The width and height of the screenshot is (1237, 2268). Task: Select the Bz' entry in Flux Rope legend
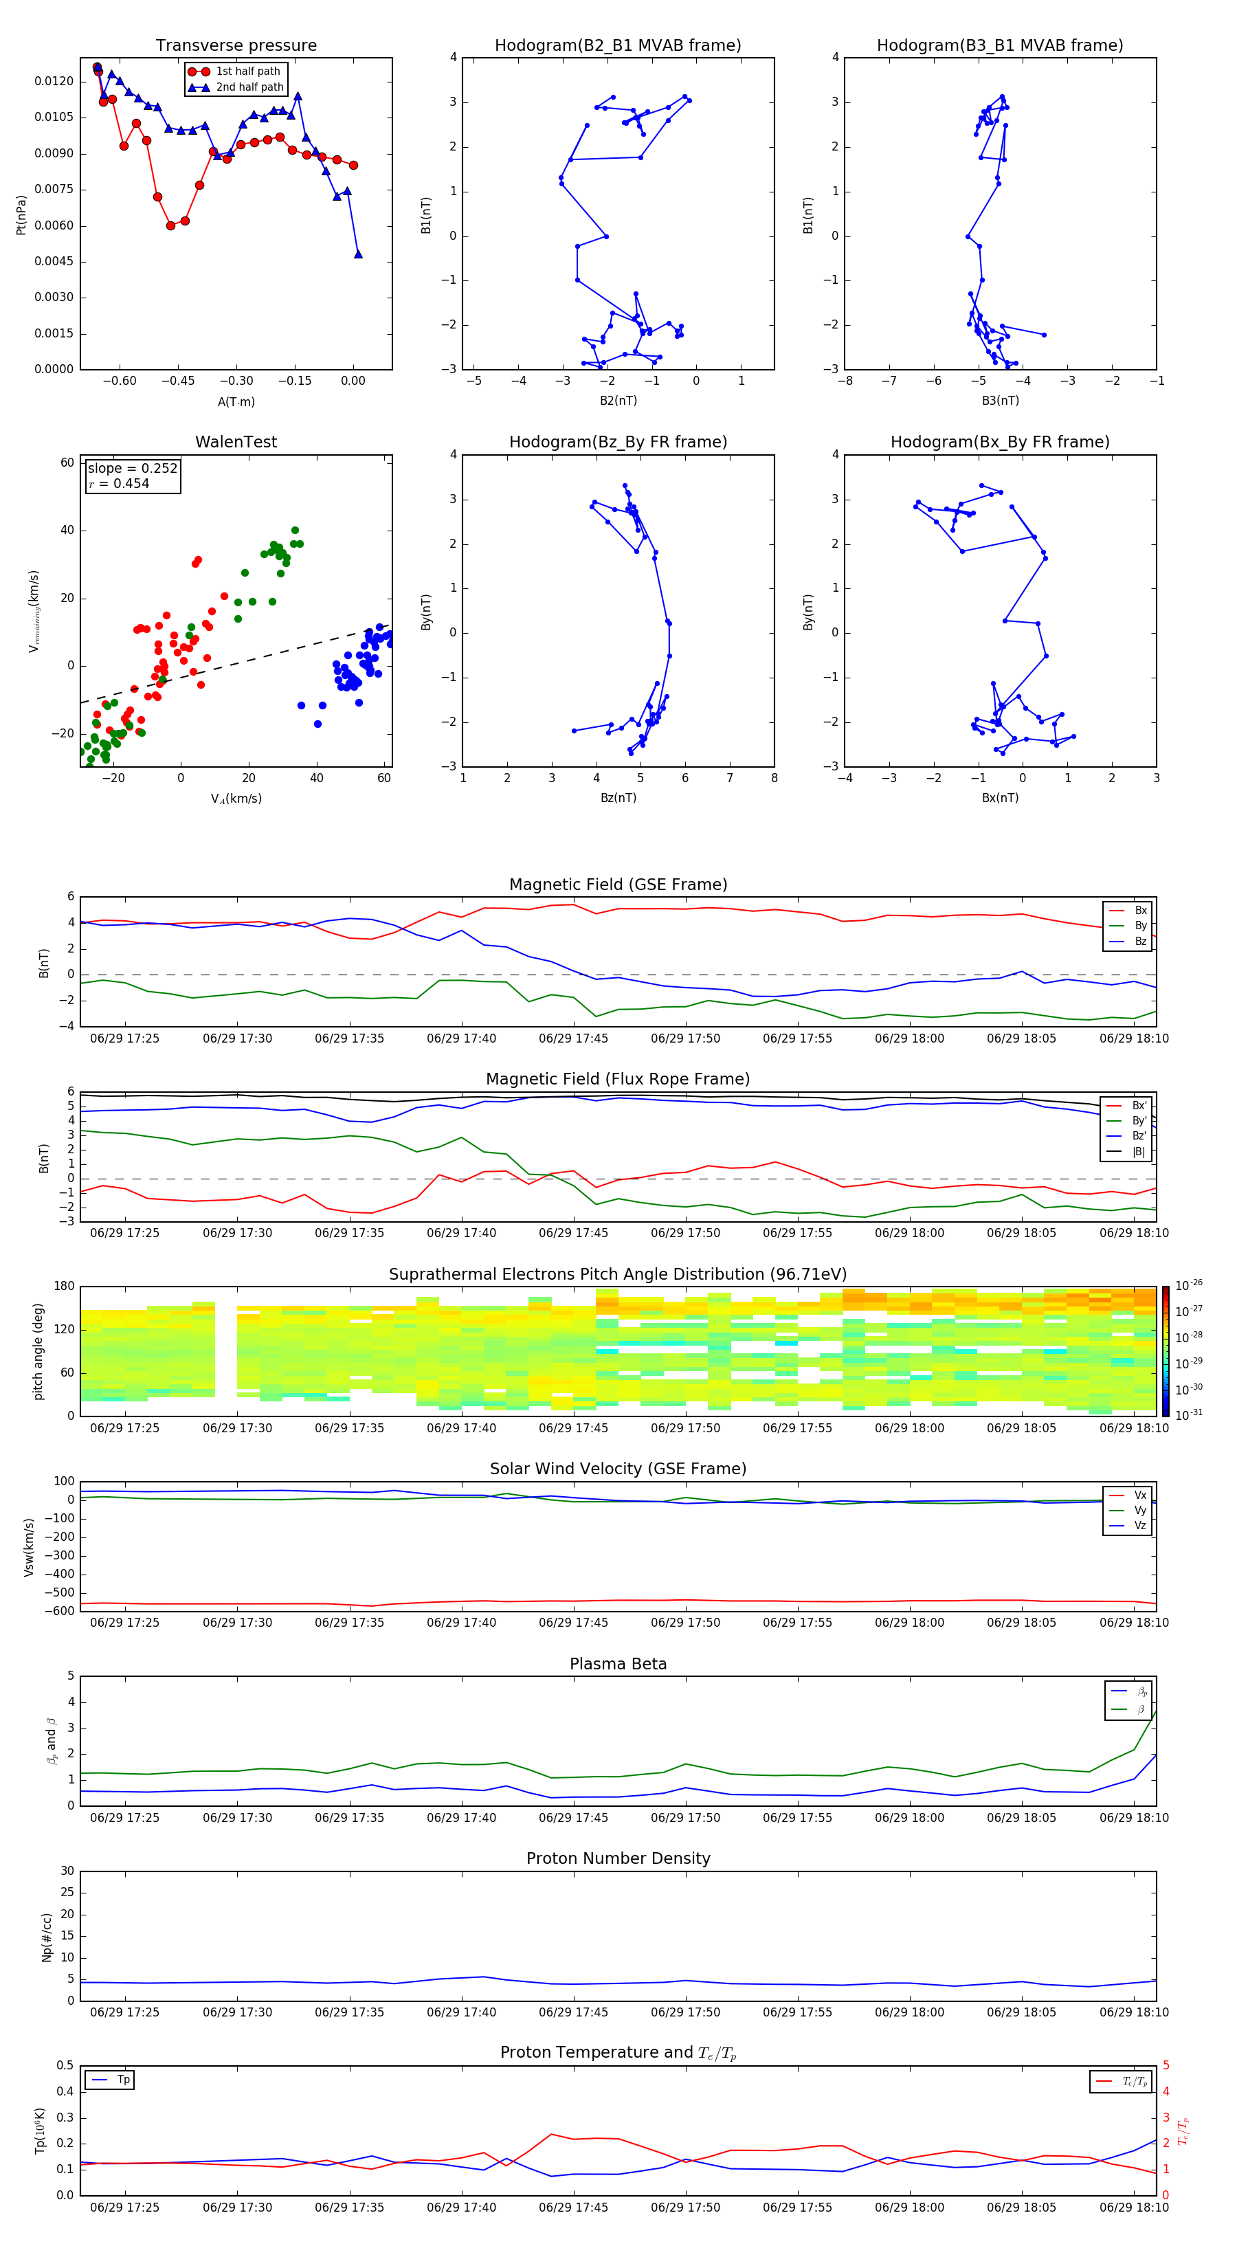(x=1127, y=1137)
